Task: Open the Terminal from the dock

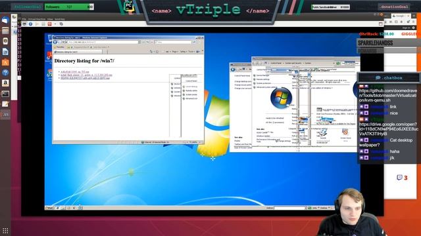Action: click(x=5, y=94)
